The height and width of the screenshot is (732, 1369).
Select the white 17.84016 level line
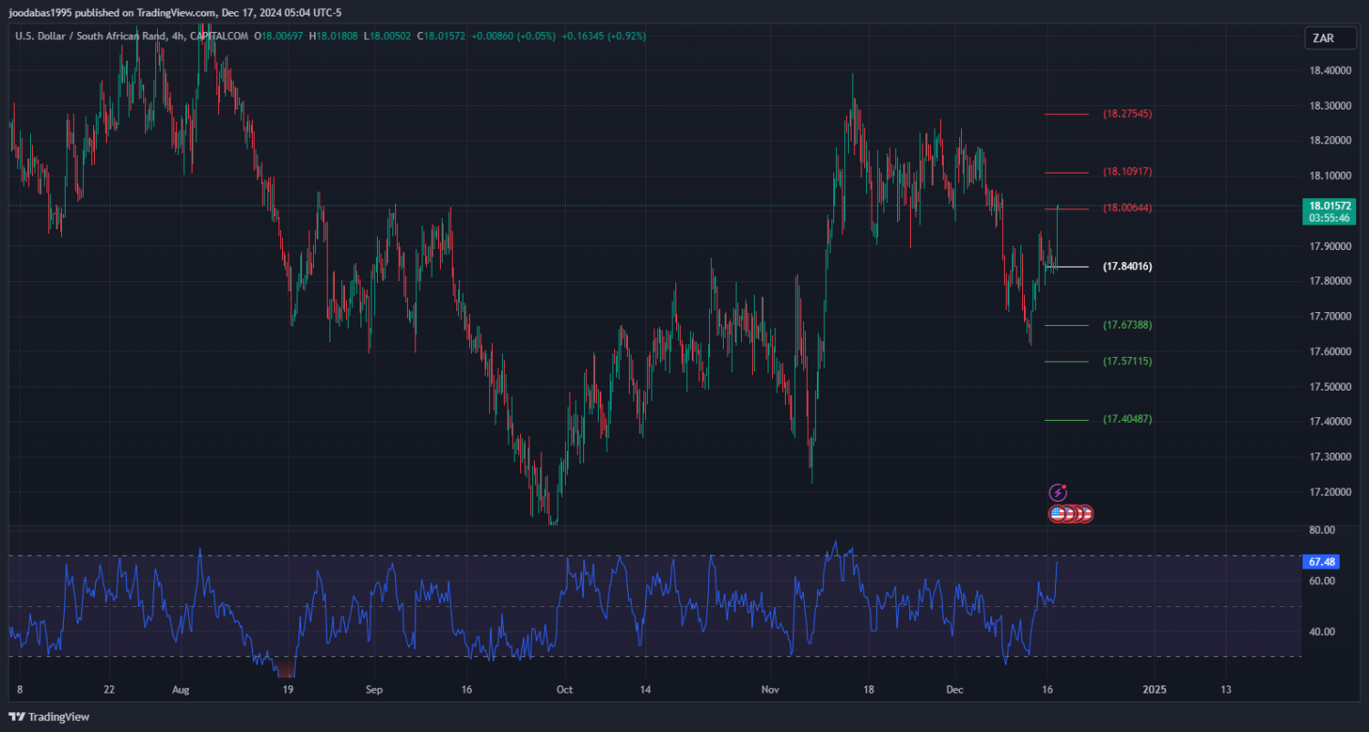[1066, 267]
